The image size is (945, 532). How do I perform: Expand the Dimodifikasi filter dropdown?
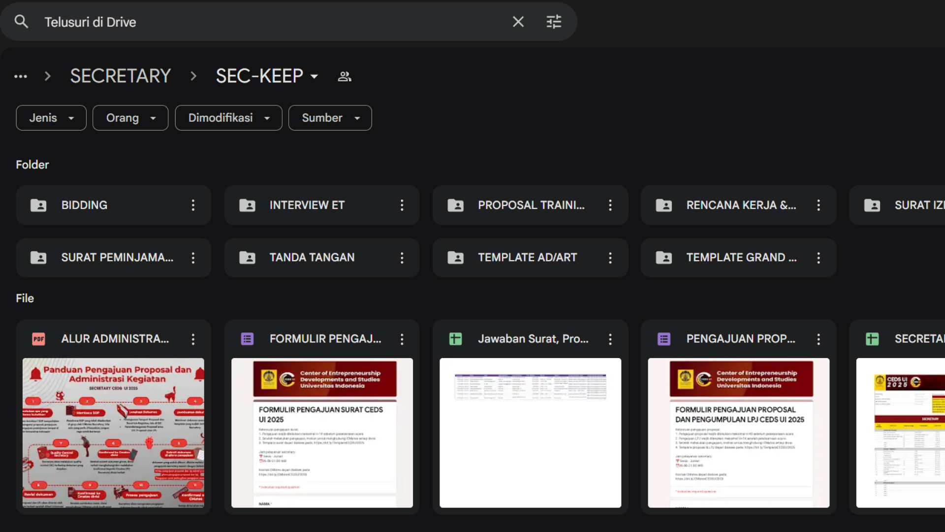[x=228, y=118]
